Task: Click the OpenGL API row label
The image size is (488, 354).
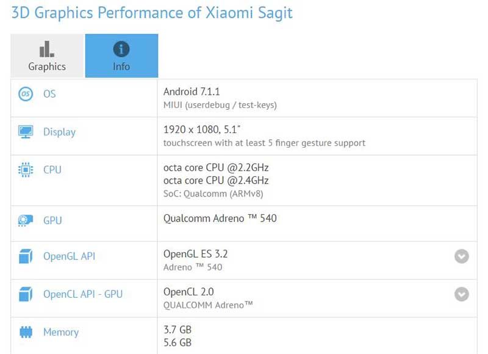Action: click(x=69, y=256)
